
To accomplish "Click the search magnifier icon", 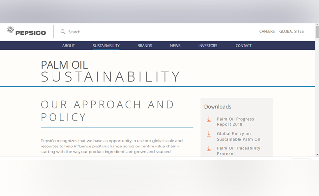I will click(x=63, y=32).
